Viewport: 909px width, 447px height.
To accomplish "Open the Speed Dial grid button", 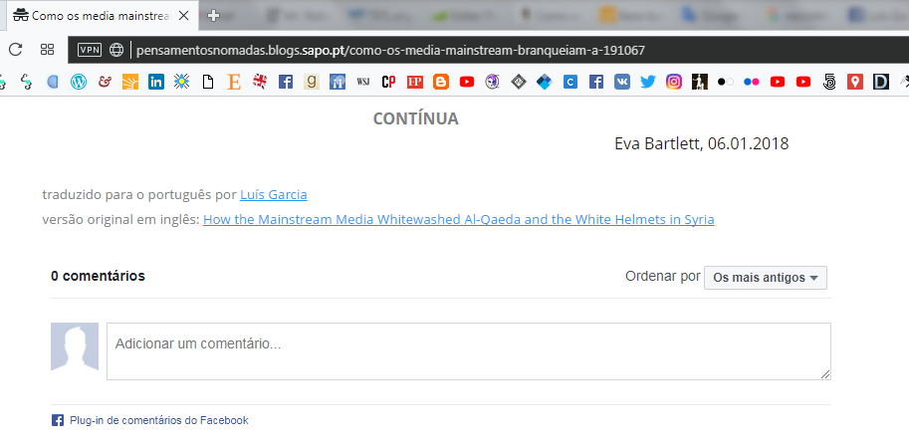I will point(47,50).
